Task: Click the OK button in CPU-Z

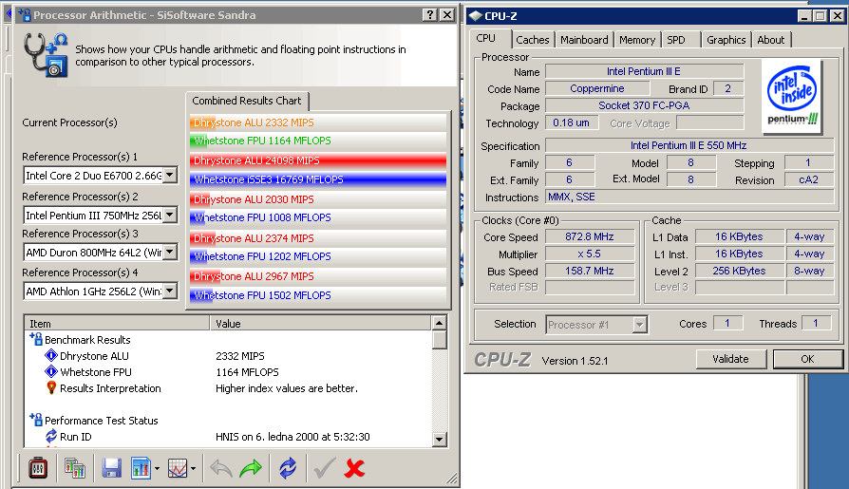Action: point(806,359)
